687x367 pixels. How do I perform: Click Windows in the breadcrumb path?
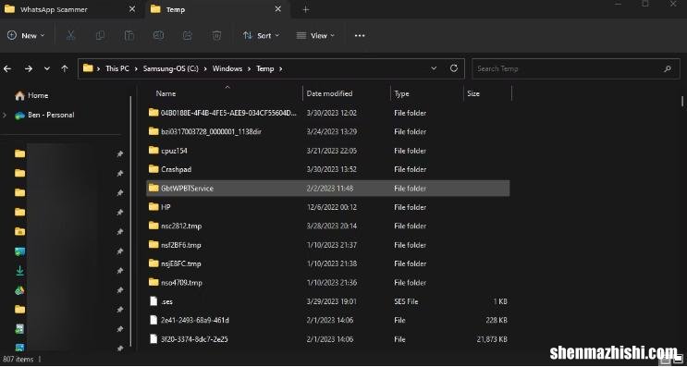[x=227, y=68]
